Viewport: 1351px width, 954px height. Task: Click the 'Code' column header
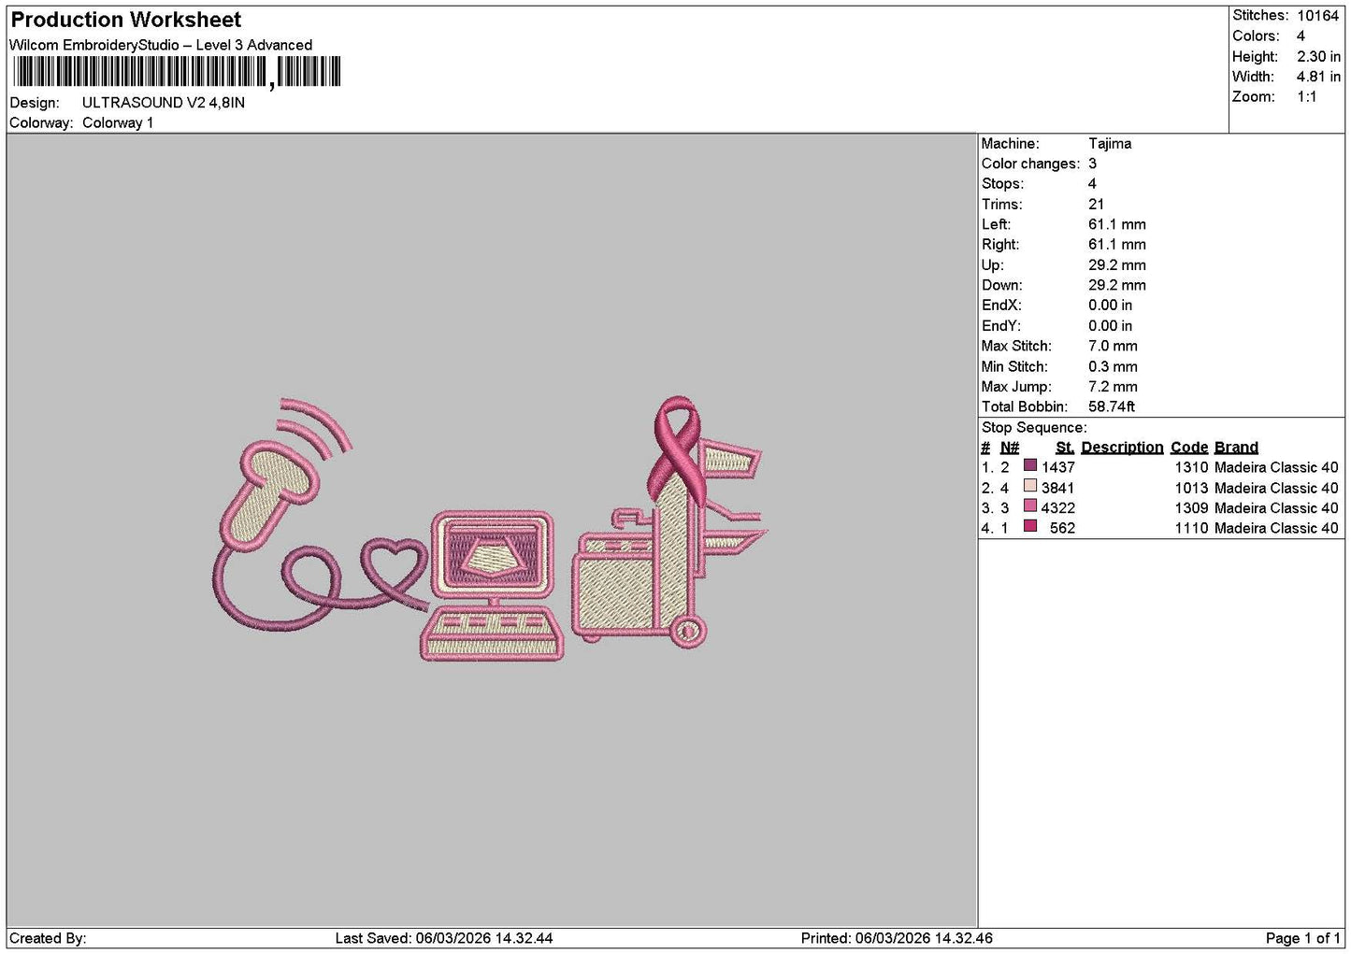coord(1189,448)
